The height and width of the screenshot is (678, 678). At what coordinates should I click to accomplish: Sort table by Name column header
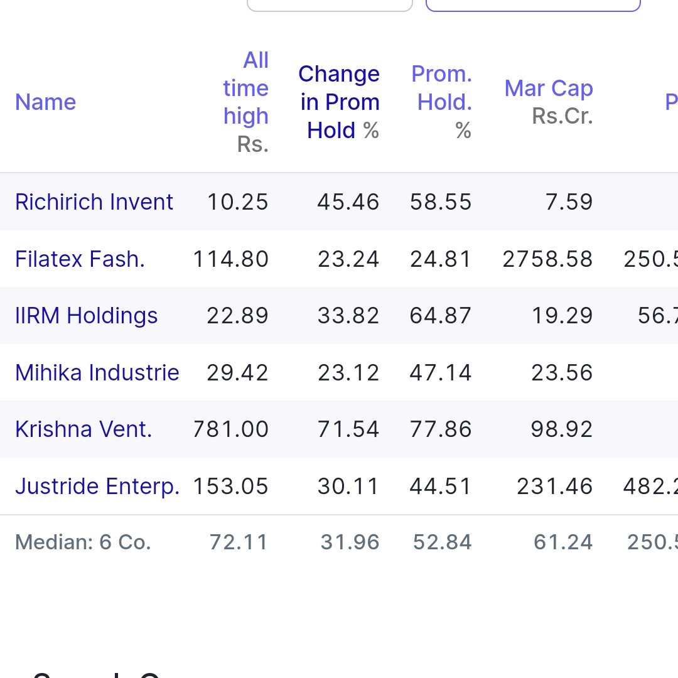point(45,102)
